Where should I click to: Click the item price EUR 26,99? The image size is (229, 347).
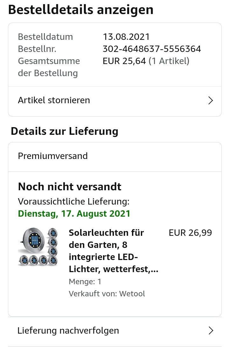(190, 233)
